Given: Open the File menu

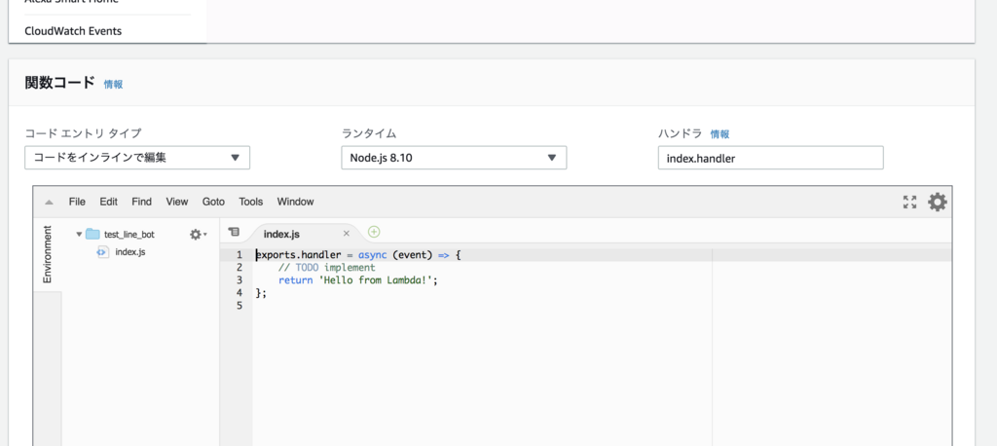Looking at the screenshot, I should (77, 202).
